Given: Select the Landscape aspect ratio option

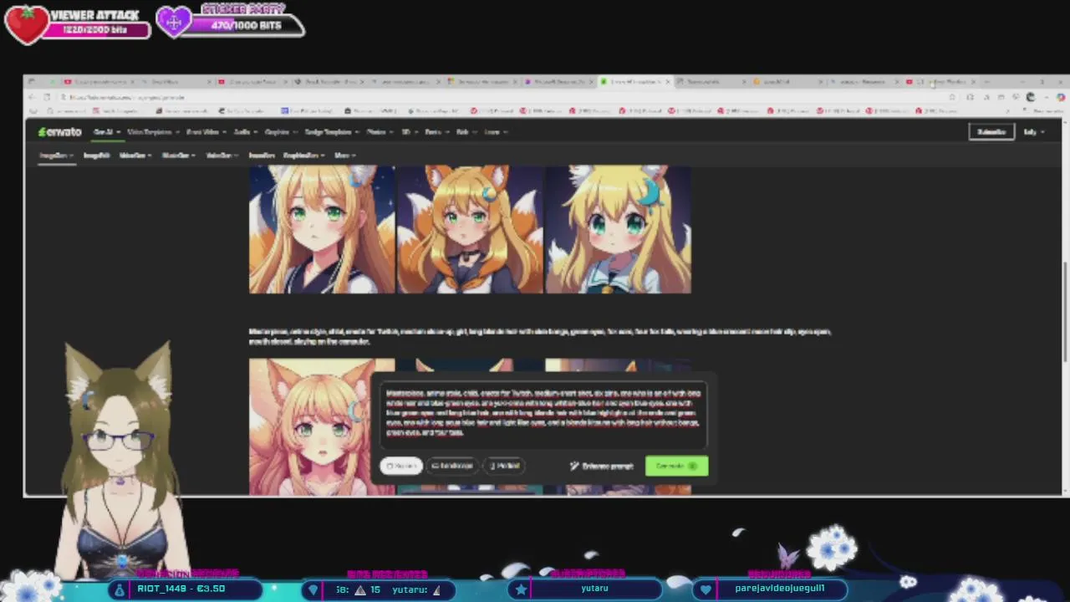Looking at the screenshot, I should tap(452, 466).
